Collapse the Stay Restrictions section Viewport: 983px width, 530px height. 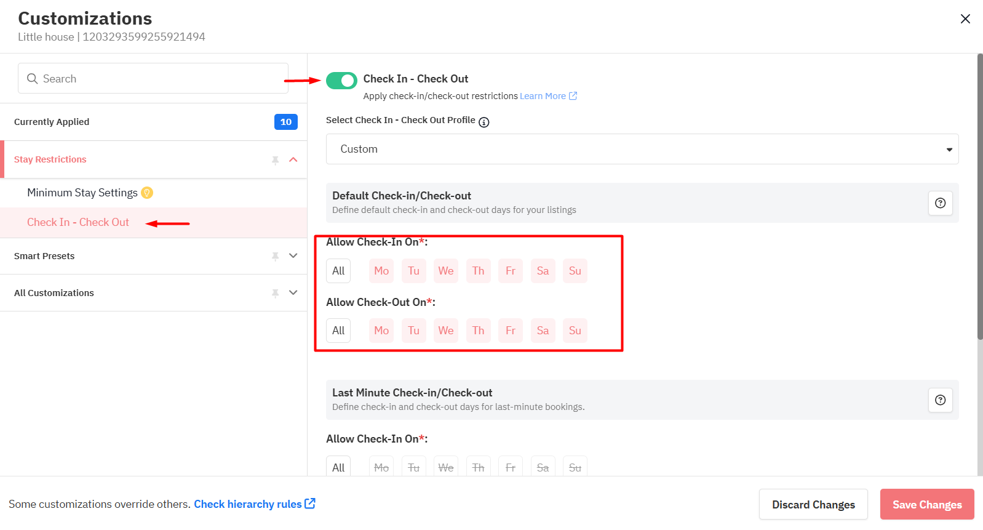pos(293,160)
